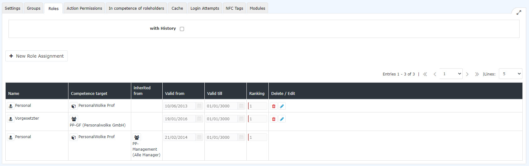Open Valid till calendar in the 19/01/2016 row

tap(241, 119)
